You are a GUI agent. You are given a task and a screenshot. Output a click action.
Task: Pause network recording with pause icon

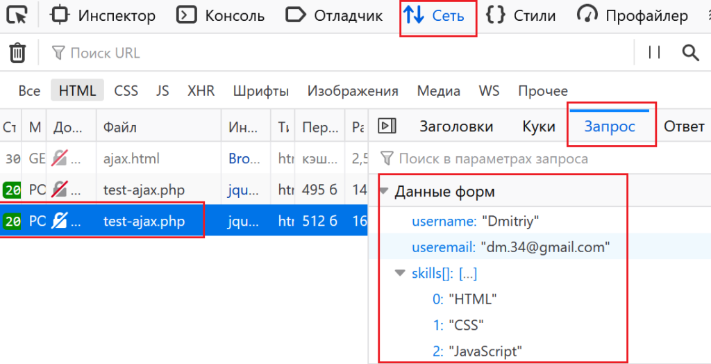653,53
